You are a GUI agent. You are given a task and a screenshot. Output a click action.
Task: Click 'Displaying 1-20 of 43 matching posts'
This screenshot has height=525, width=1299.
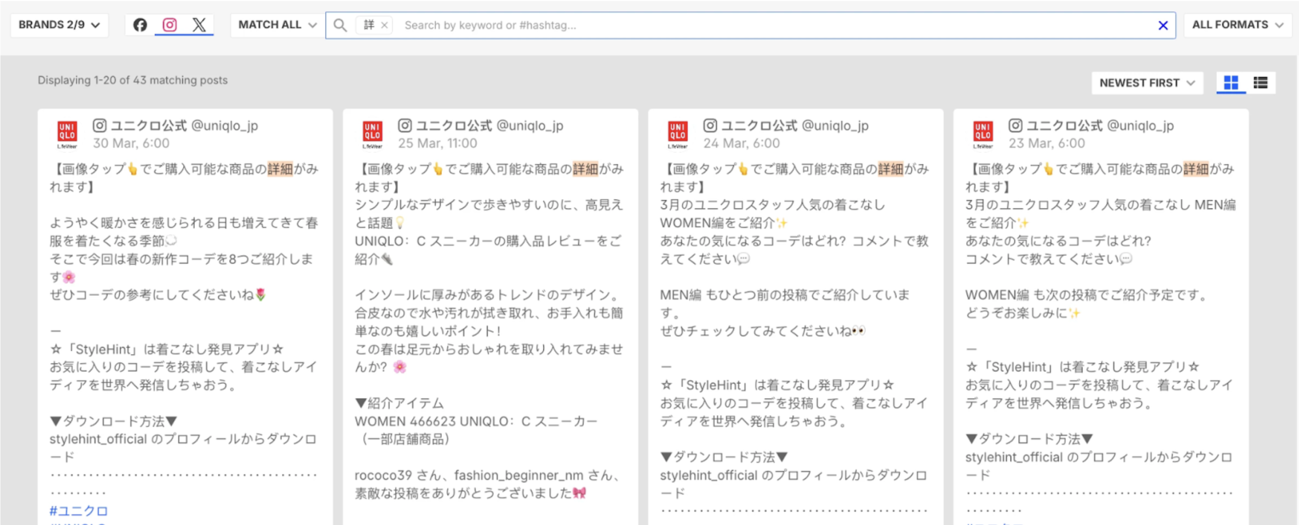click(x=133, y=80)
